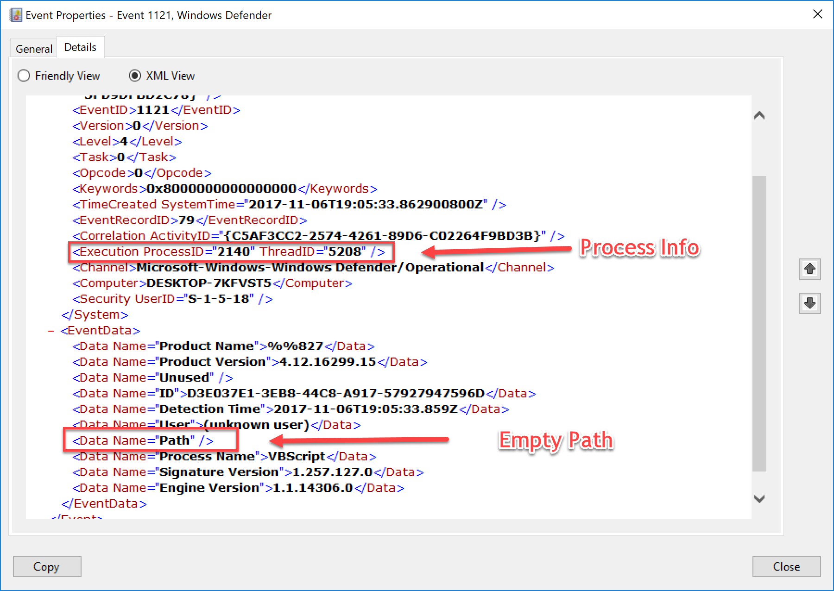Close the Event Properties window
Screen dimensions: 834x591
[x=818, y=14]
